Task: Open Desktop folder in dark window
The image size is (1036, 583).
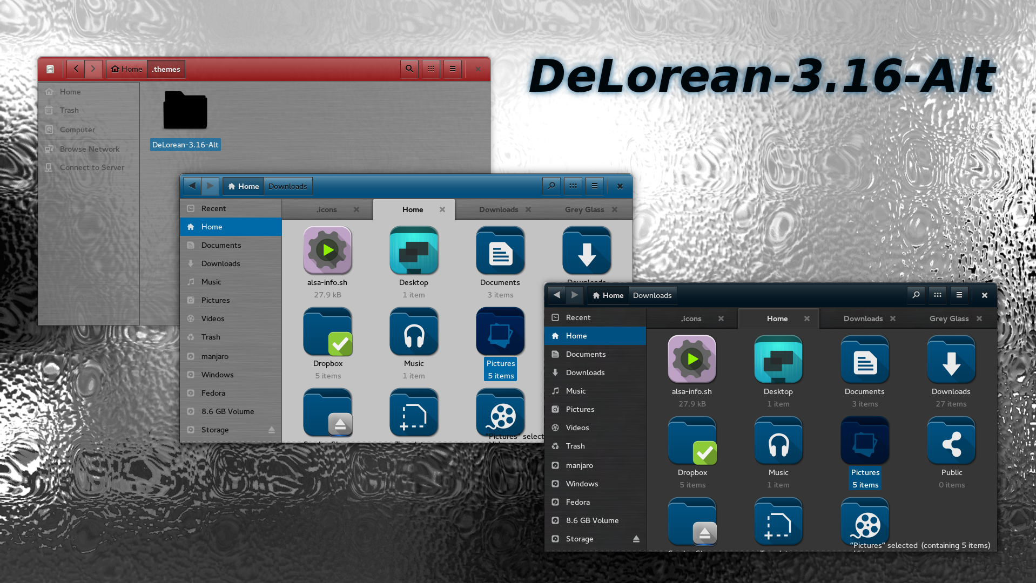Action: point(778,360)
